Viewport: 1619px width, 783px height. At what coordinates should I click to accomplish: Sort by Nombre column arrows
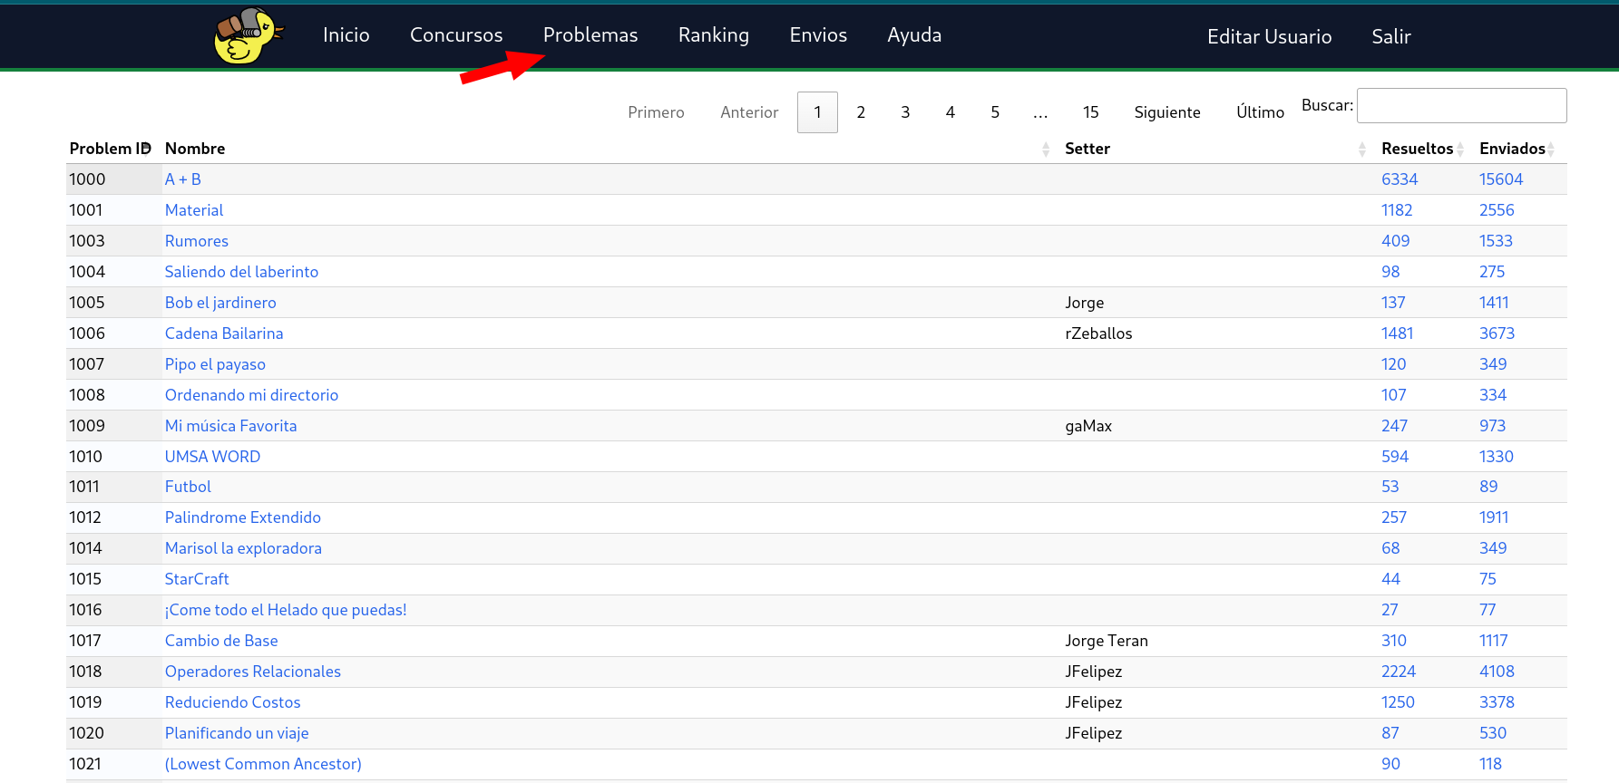[x=1046, y=149]
